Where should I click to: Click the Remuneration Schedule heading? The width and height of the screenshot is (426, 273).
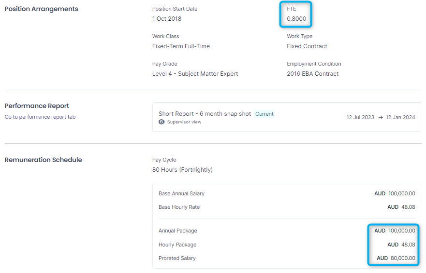coord(43,160)
